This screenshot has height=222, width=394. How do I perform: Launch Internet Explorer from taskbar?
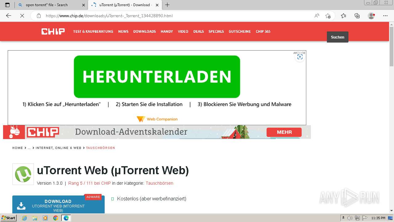pyautogui.click(x=25, y=218)
